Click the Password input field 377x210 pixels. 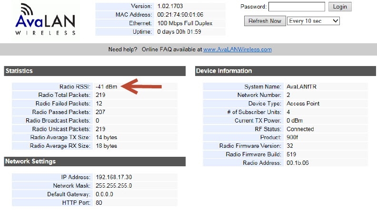tap(297, 7)
